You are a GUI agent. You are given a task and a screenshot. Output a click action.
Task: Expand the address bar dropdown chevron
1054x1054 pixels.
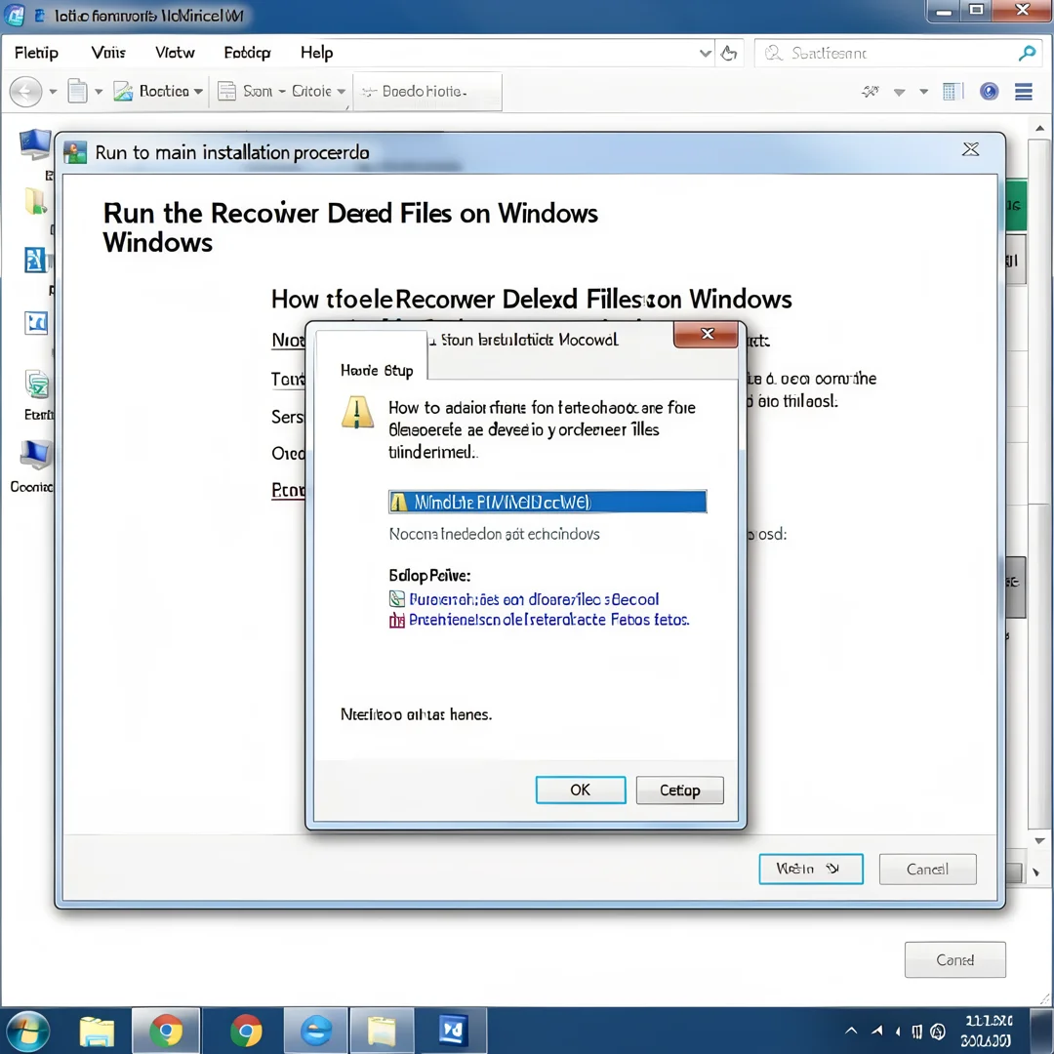pos(706,53)
